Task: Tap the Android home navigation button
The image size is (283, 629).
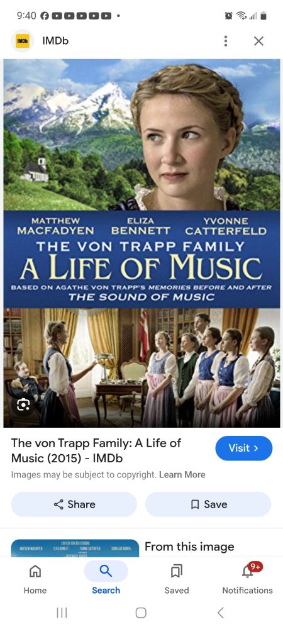Action: point(141,613)
